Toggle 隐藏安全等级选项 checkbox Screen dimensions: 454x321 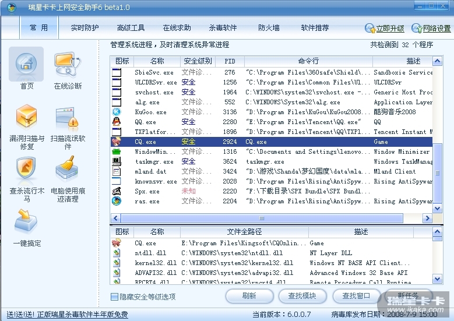coord(114,297)
